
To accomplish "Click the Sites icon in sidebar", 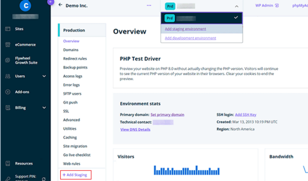I will pos(8,29).
